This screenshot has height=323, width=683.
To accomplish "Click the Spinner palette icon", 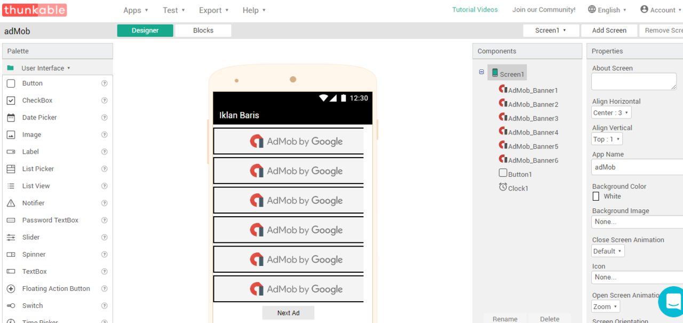I will pos(11,254).
